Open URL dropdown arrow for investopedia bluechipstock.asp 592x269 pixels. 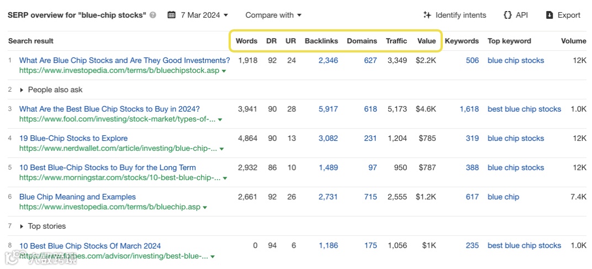(225, 71)
